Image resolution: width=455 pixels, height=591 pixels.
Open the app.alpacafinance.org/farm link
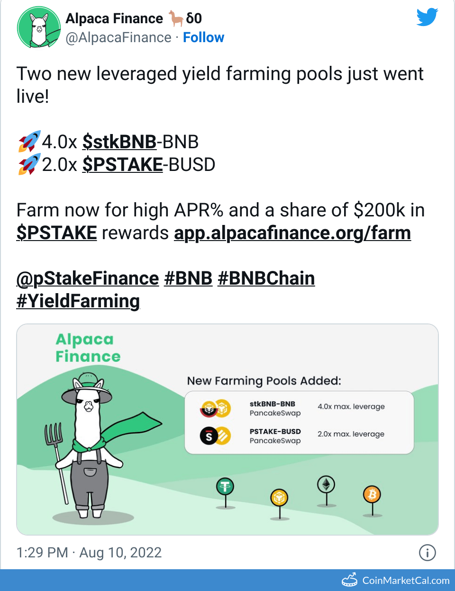(292, 233)
